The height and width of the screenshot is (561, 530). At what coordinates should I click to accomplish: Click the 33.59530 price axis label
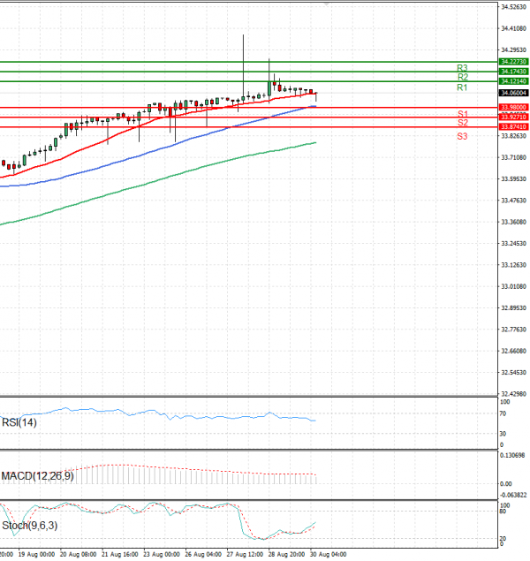(x=514, y=178)
